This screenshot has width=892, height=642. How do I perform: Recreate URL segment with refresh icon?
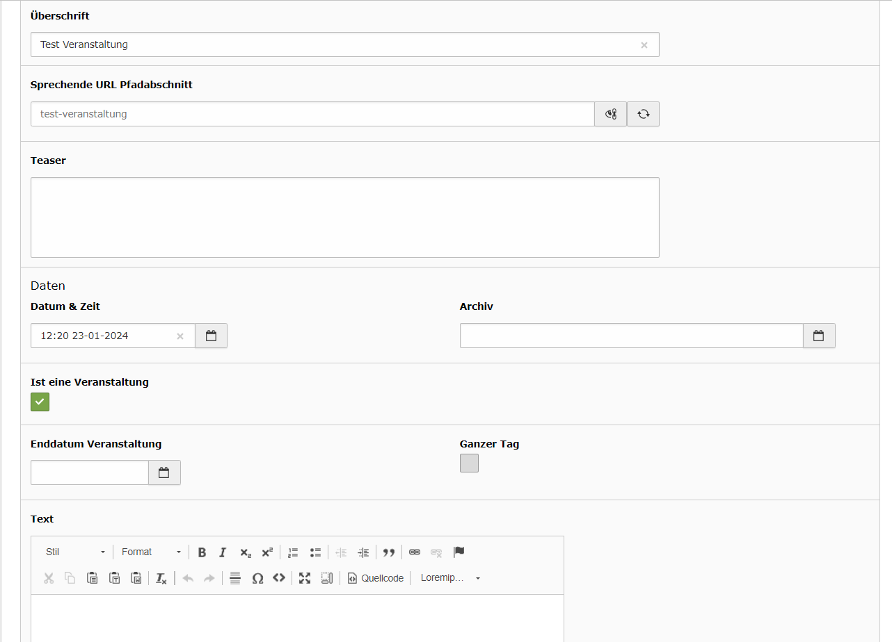pyautogui.click(x=644, y=114)
